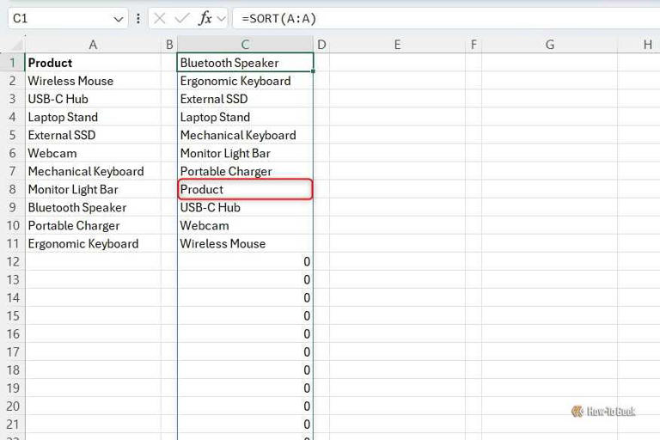Select row 5 header
Image resolution: width=660 pixels, height=440 pixels.
[13, 135]
